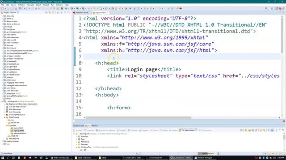Maximize the Project Explorer panel
Image resolution: width=286 pixels, height=160 pixels.
(x=68, y=12)
